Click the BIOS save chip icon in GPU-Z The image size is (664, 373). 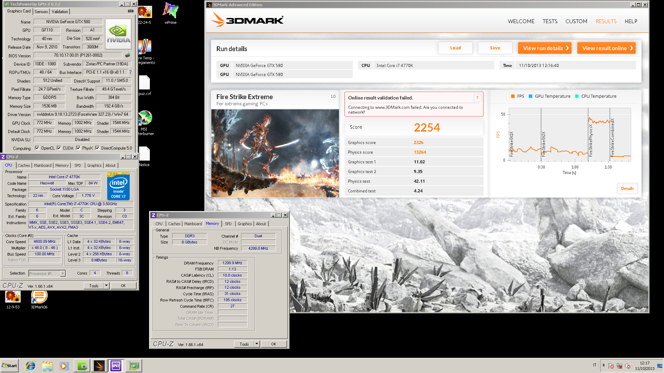click(128, 55)
